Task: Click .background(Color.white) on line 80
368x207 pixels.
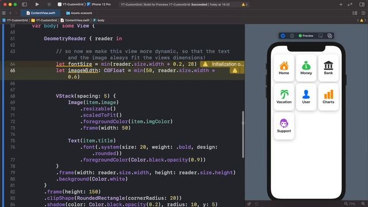Action: 92,179
